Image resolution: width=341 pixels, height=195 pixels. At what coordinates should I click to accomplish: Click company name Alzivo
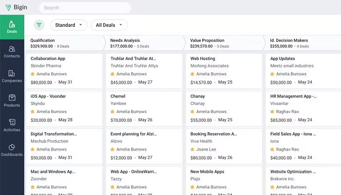pos(116,141)
